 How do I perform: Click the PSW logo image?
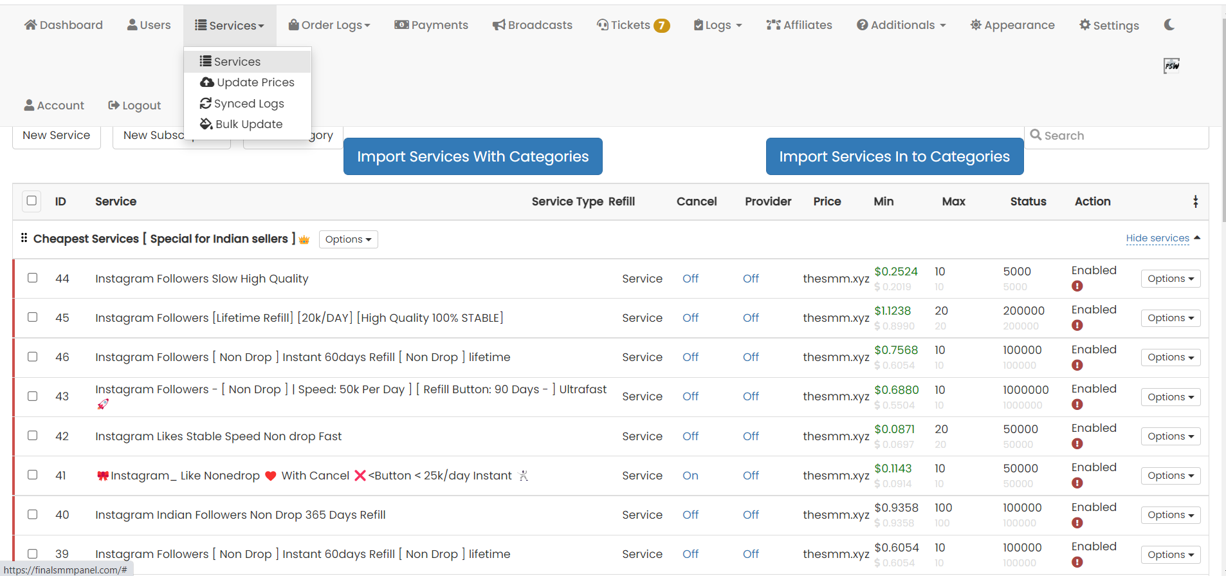coord(1171,66)
